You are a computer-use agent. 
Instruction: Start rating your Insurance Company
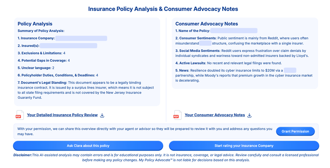point(244,146)
